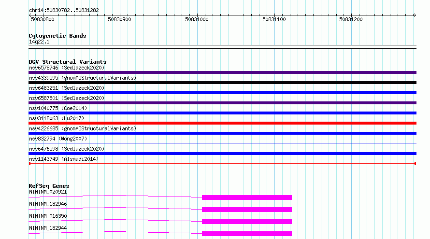This screenshot has width=430, height=239.
Task: Click ruler position label 50831100
Action: [x=274, y=19]
